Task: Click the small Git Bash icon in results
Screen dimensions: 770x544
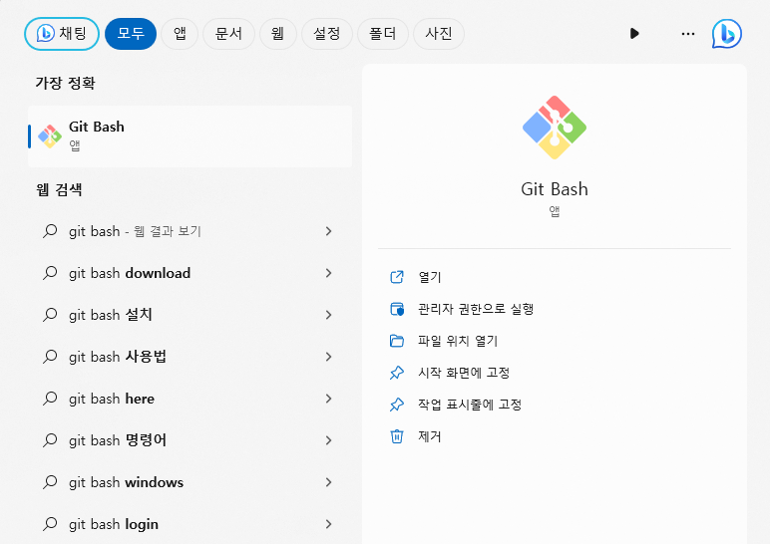Action: (x=50, y=136)
